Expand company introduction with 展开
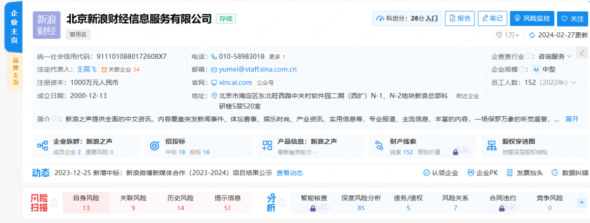Viewport: 590px width, 223px height. [x=572, y=119]
